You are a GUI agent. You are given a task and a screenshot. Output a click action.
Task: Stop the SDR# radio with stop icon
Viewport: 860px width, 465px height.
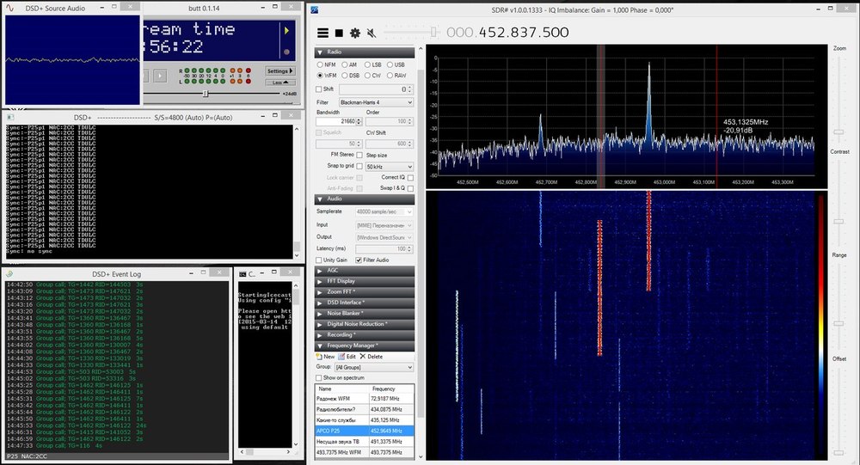[339, 33]
